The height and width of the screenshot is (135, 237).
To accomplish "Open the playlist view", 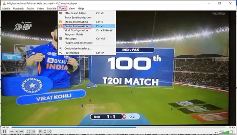I will (x=40, y=131).
